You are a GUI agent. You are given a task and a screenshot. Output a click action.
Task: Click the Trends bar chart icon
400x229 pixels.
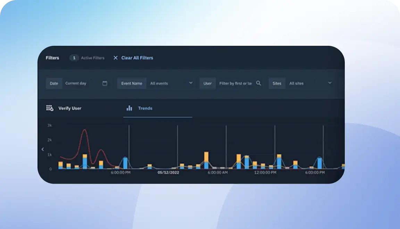click(x=129, y=108)
